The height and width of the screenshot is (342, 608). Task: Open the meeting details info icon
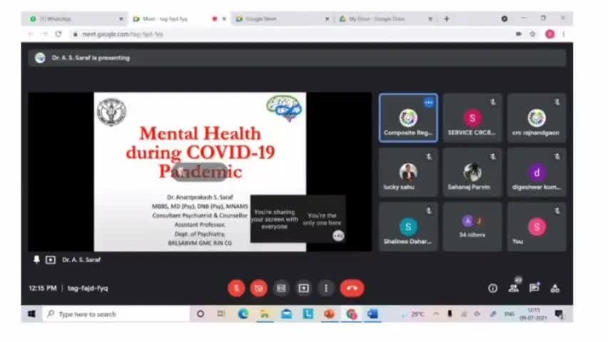click(x=493, y=288)
